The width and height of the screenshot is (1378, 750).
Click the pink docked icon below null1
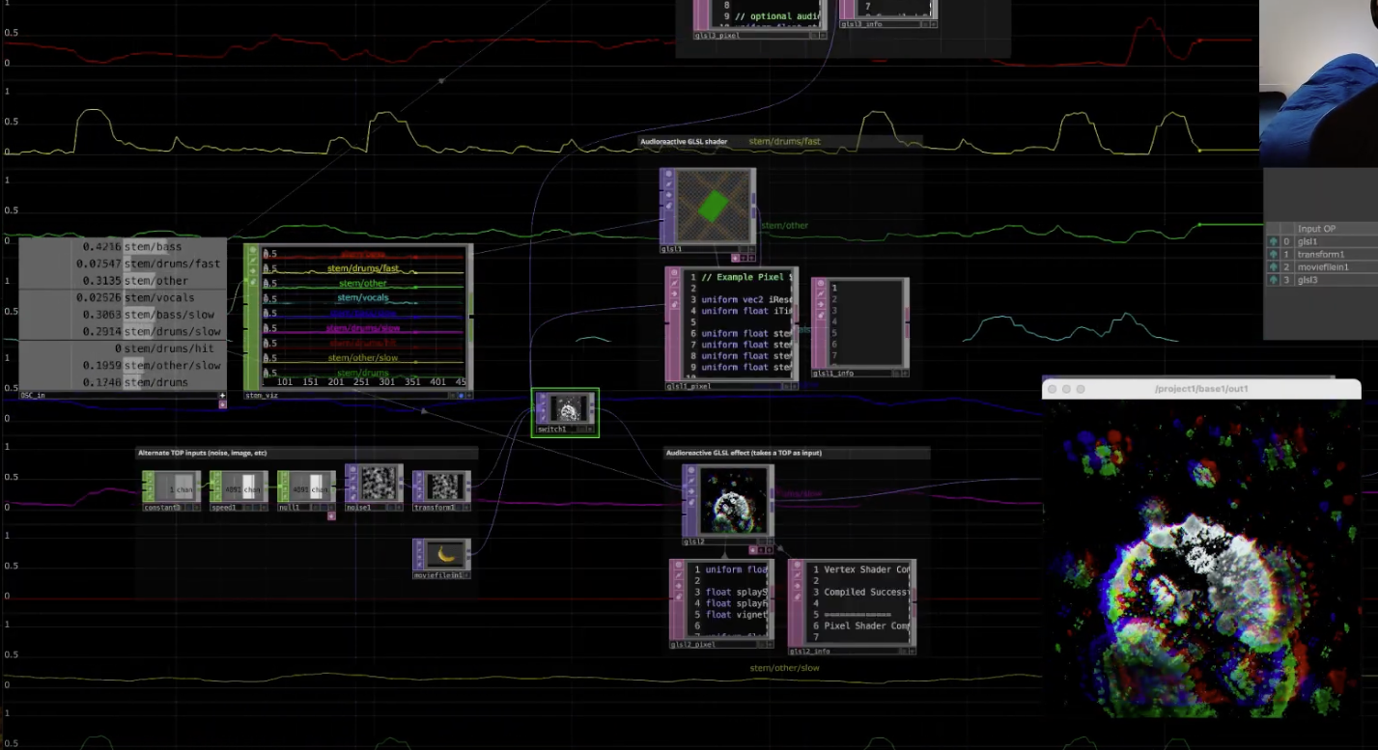coord(331,516)
